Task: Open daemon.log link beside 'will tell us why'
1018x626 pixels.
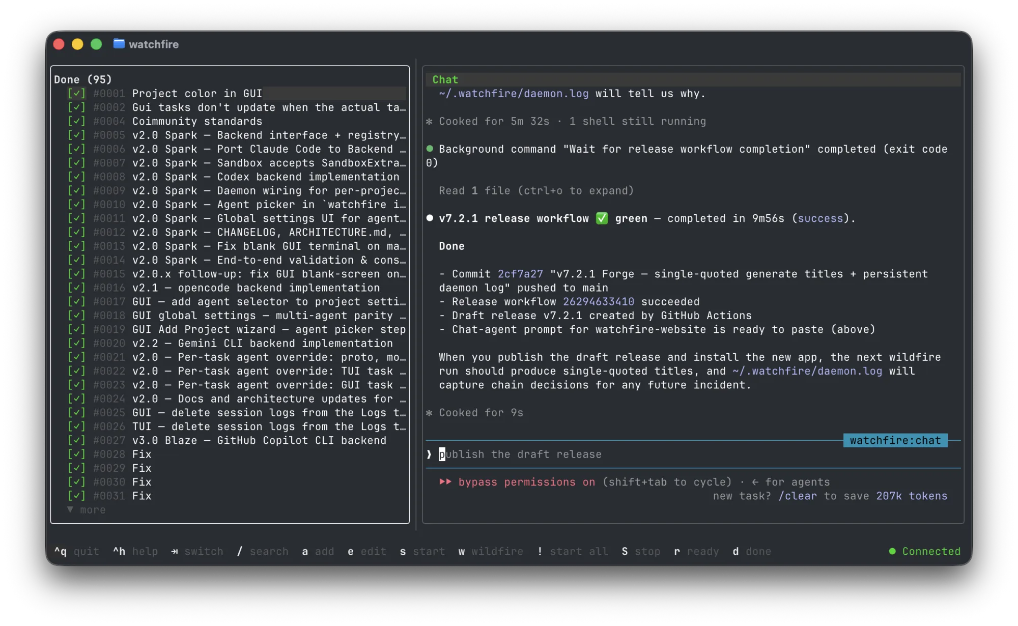Action: point(514,93)
